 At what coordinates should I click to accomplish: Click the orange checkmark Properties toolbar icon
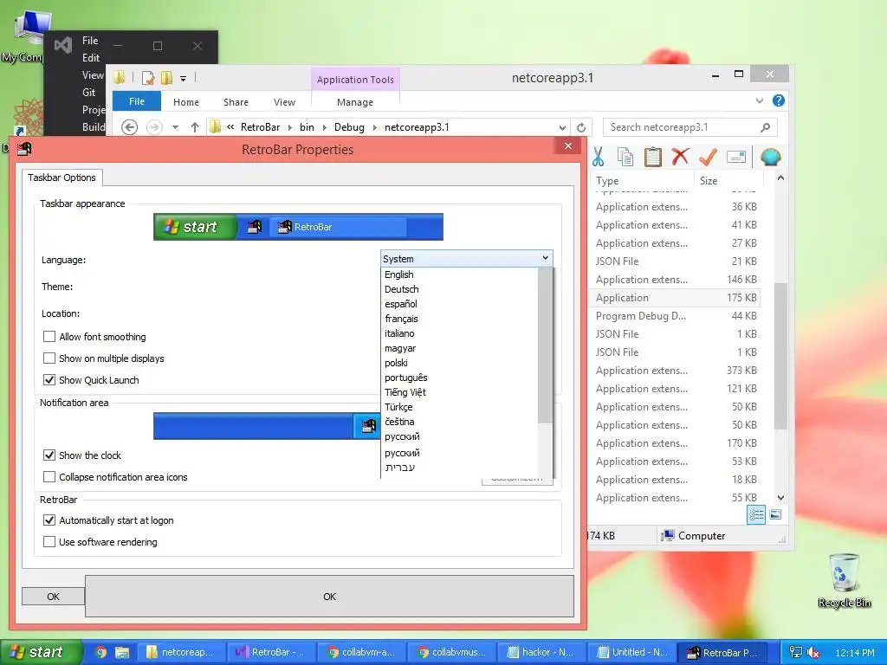click(x=708, y=157)
